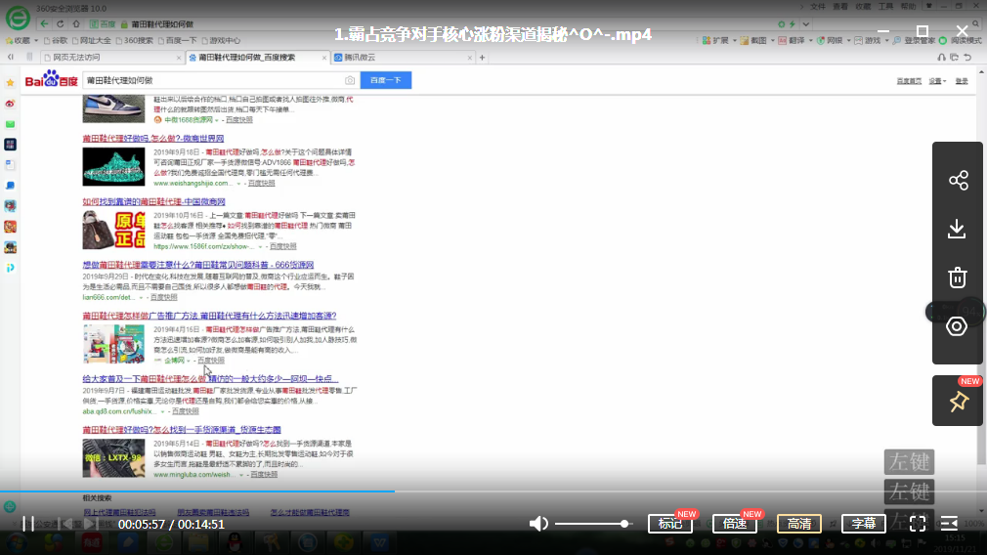
Task: Open the 游戏 games dropdown
Action: point(871,40)
